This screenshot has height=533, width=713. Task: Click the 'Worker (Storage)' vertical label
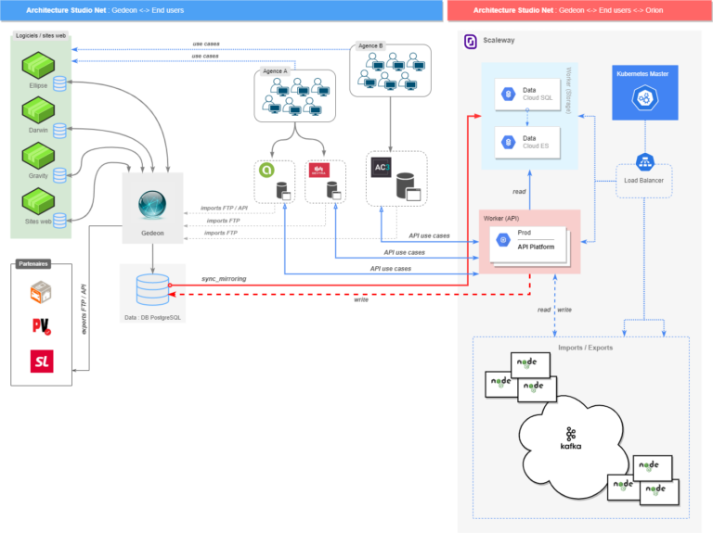pos(568,90)
